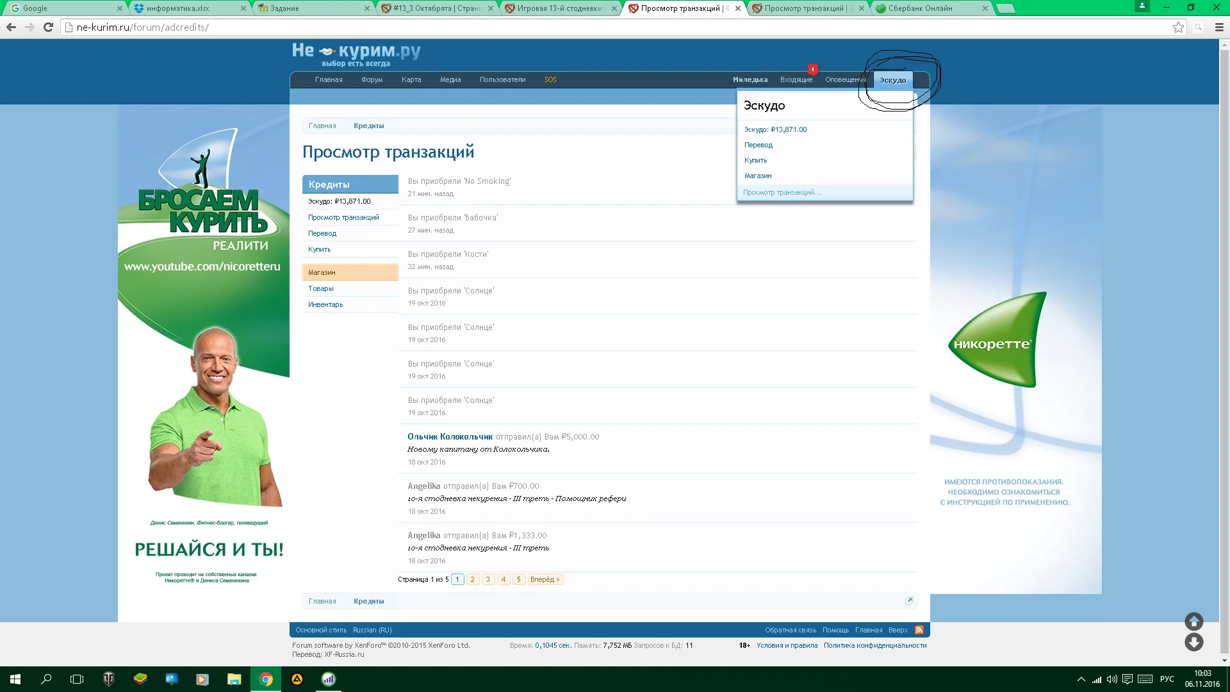The width and height of the screenshot is (1230, 692).
Task: Go to page 3 of transactions
Action: coord(488,579)
